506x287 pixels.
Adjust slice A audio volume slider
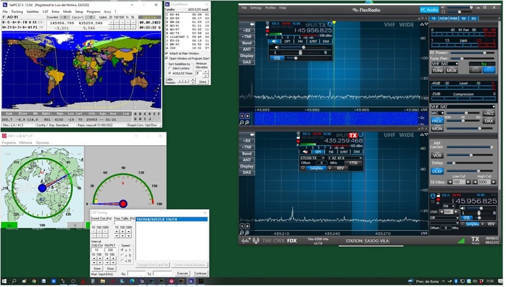click(305, 47)
